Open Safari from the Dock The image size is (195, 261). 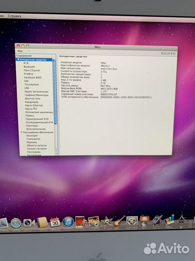(16, 223)
